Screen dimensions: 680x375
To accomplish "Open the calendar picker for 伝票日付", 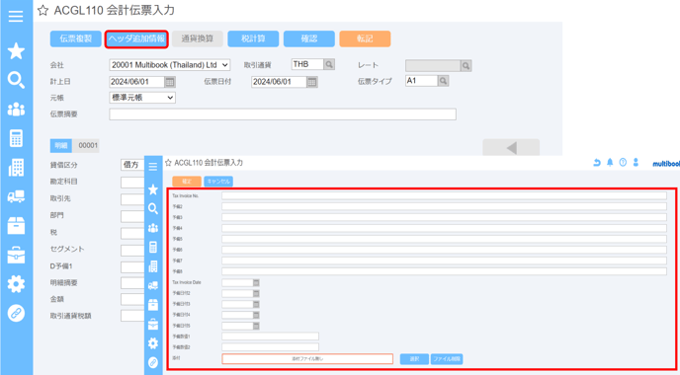I will click(x=311, y=82).
